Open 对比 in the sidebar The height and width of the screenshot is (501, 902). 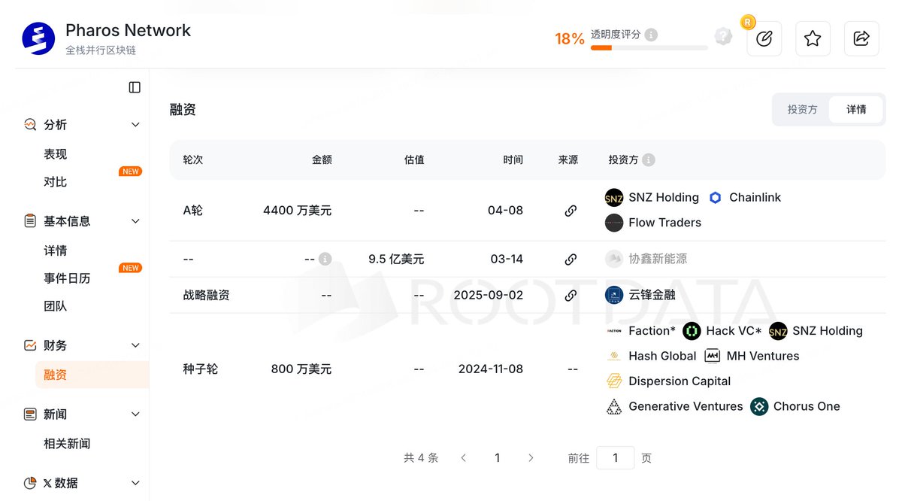tap(56, 182)
